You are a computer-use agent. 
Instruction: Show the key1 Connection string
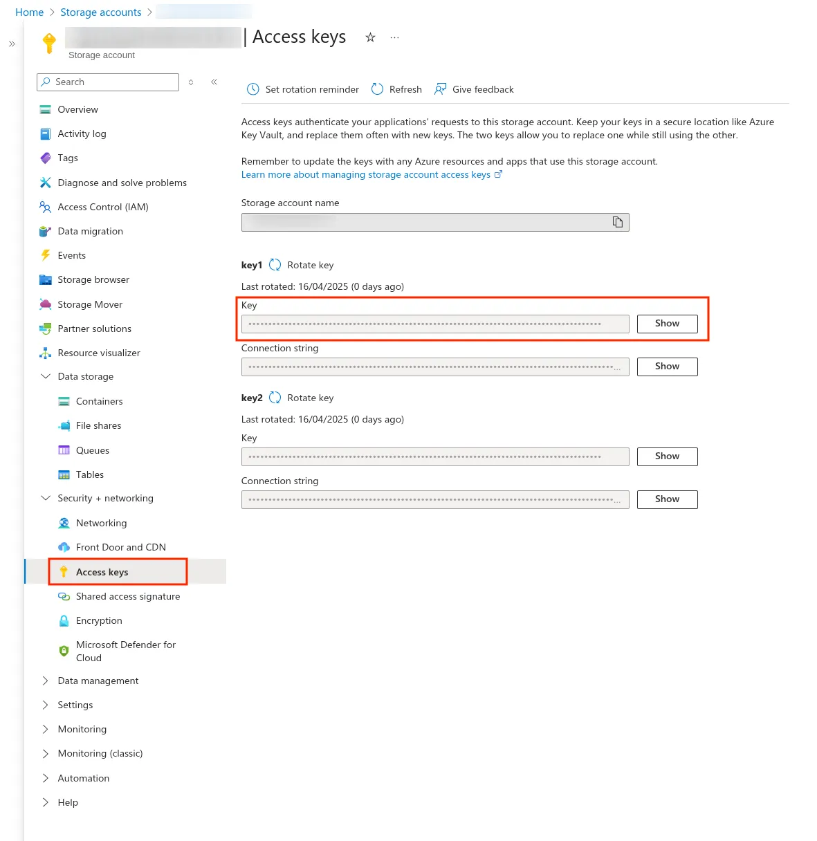click(x=667, y=367)
